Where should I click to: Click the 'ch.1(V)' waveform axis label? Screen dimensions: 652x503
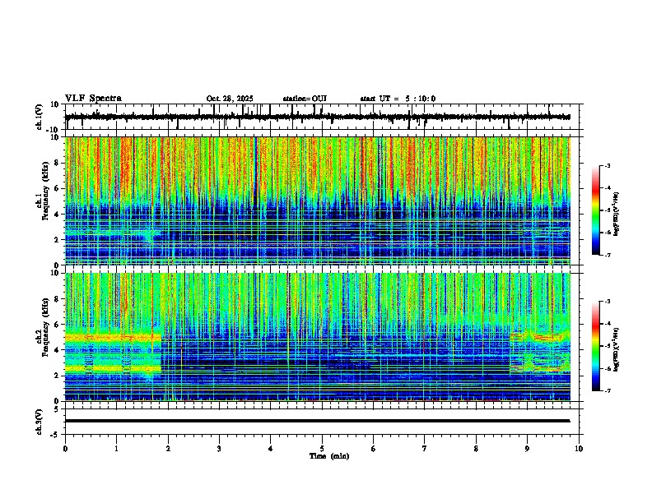pyautogui.click(x=40, y=117)
